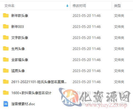
Task: Select the name 2611-20221101-姓氏头像签名直播...
Action: coord(39,82)
